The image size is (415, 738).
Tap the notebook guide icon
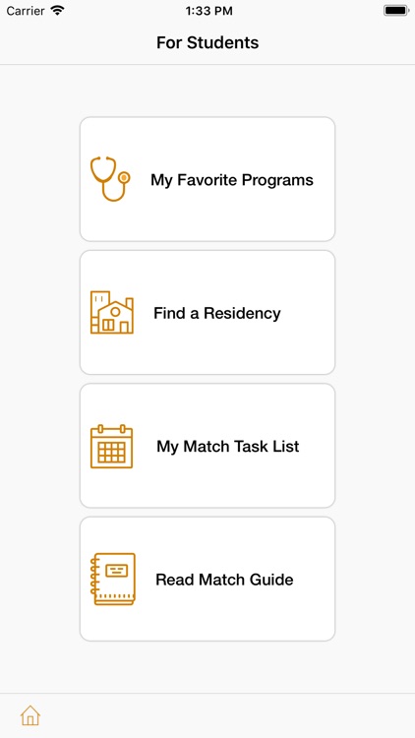[x=112, y=579]
